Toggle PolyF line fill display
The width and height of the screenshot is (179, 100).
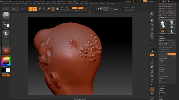(x=152, y=81)
